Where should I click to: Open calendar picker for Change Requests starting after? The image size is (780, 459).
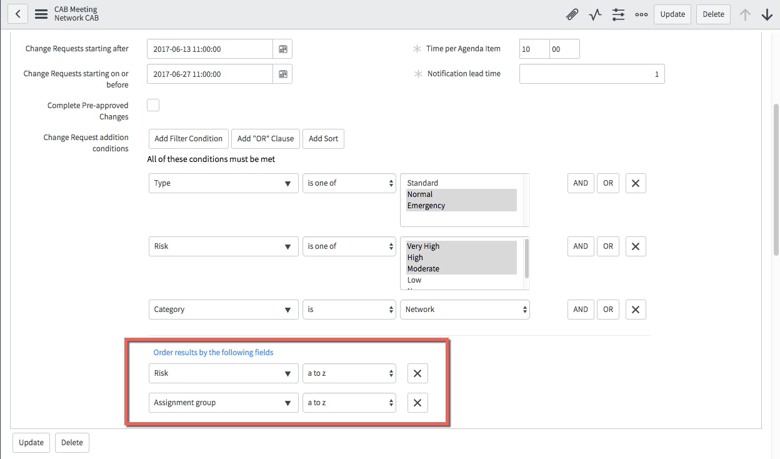pos(282,48)
